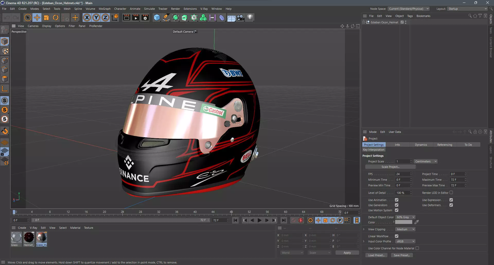Viewport: 494px width, 265px height.
Task: Activate the Move tool
Action: click(37, 17)
